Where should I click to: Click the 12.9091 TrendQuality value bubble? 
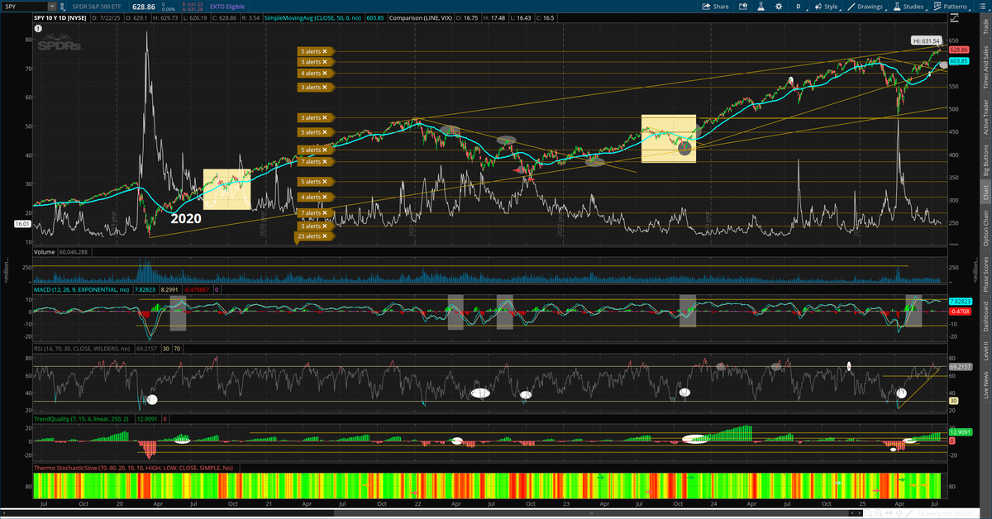[959, 431]
